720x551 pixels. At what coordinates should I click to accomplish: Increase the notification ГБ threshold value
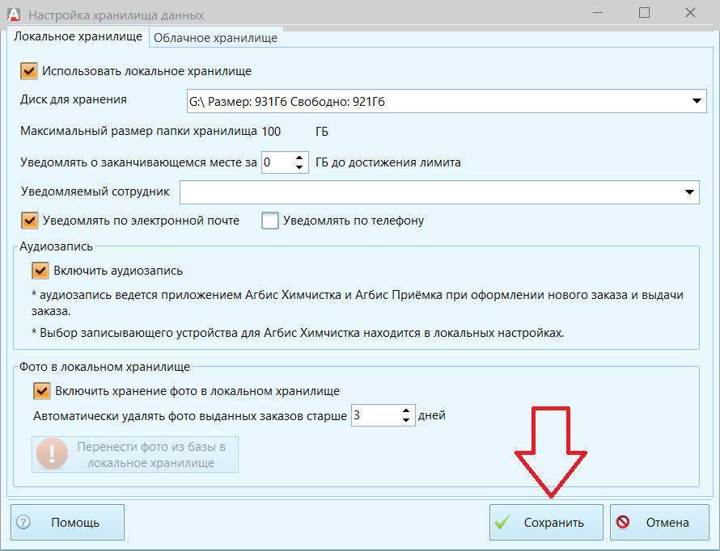point(299,158)
